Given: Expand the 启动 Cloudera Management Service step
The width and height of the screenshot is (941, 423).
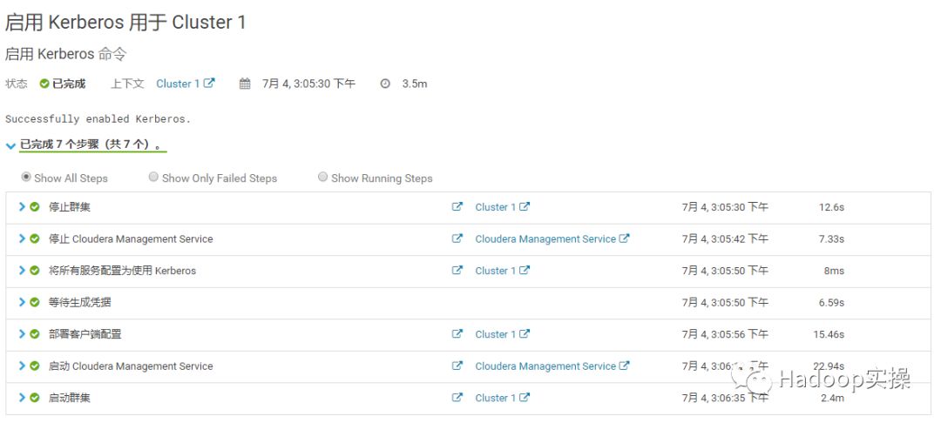Looking at the screenshot, I should (x=22, y=366).
